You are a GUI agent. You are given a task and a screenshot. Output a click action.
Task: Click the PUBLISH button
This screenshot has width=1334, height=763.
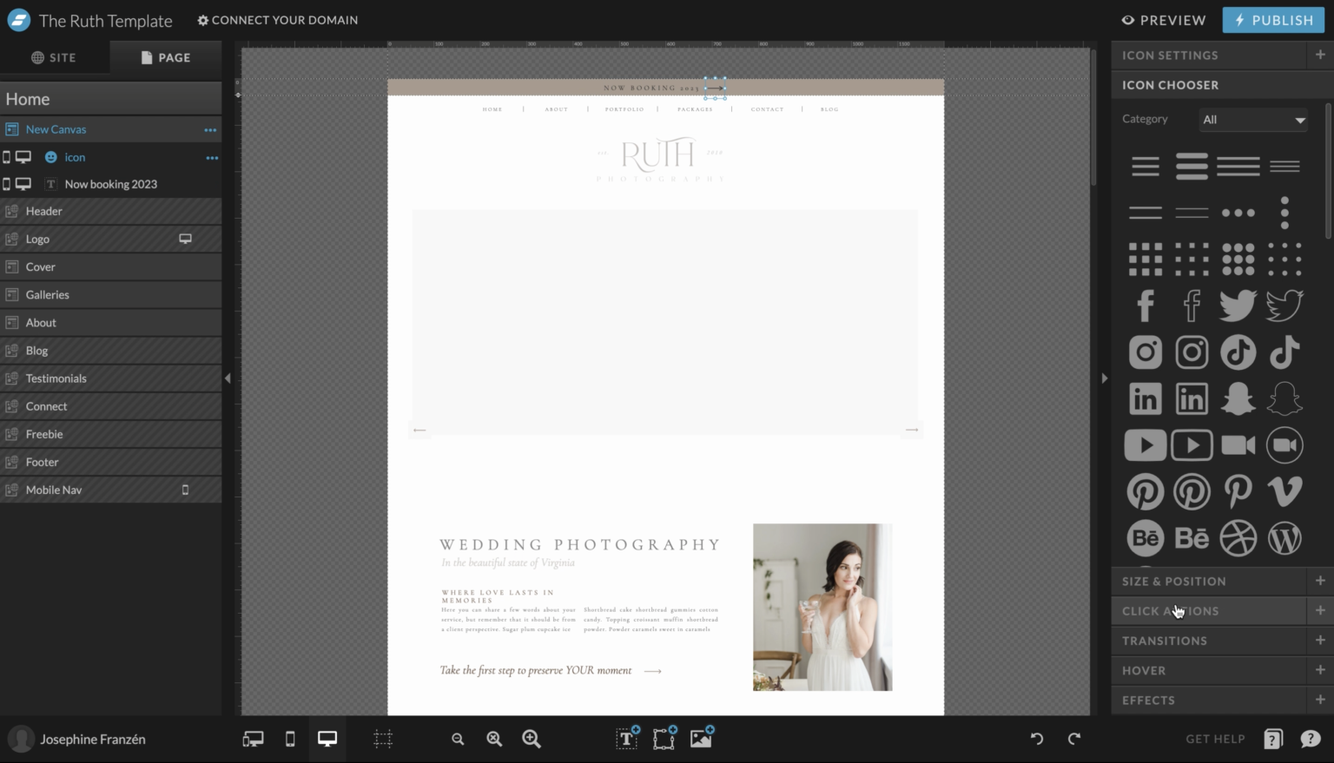1272,19
